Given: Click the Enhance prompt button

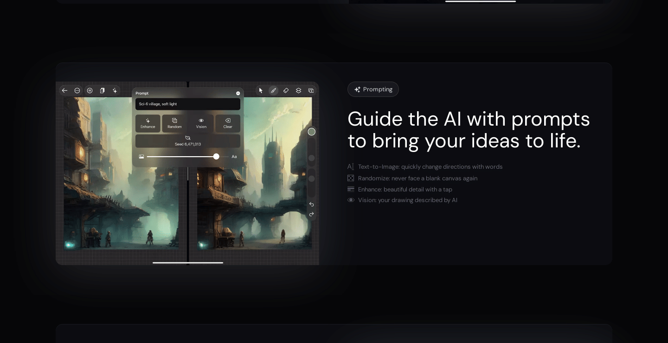Looking at the screenshot, I should pyautogui.click(x=148, y=123).
